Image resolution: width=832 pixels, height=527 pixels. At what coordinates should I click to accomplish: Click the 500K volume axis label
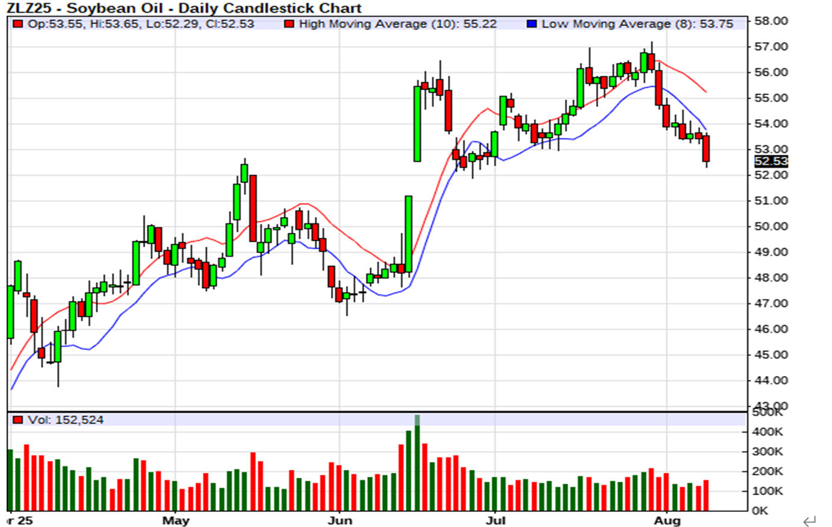pyautogui.click(x=767, y=413)
